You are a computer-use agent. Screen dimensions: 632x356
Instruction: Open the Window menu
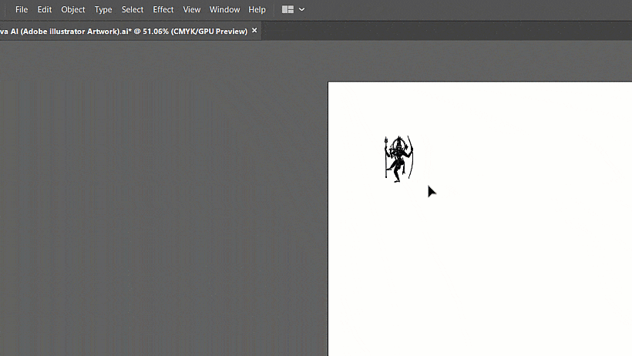(x=224, y=10)
